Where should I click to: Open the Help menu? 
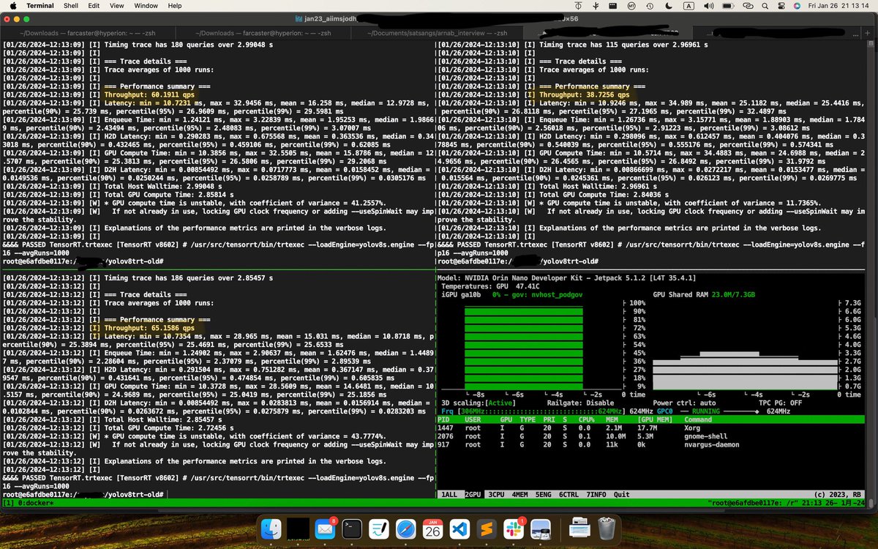[175, 5]
